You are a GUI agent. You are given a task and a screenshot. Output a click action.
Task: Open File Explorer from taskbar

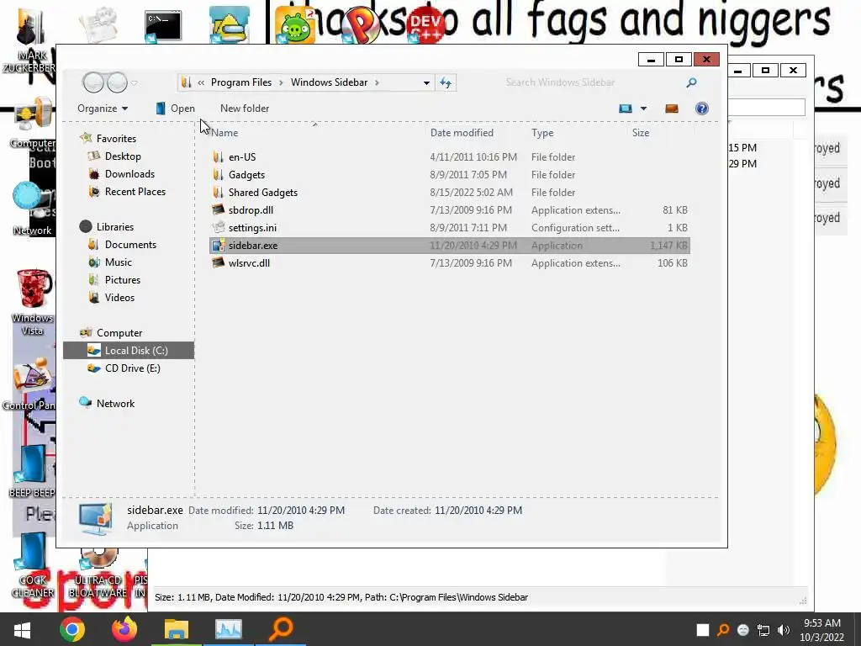tap(177, 629)
